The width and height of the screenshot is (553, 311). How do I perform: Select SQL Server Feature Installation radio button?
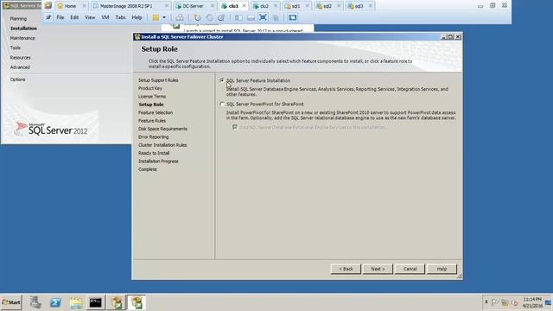[222, 80]
